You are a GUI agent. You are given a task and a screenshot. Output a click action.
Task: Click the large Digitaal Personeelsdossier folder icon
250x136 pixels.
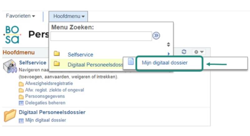[x=10, y=116]
